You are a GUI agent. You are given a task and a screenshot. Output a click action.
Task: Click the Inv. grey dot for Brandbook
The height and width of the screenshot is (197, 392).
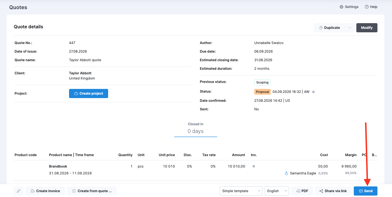[254, 166]
